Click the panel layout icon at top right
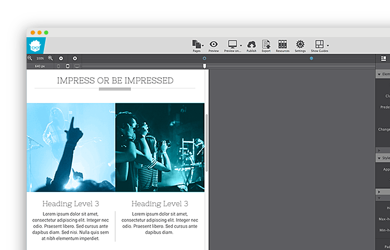This screenshot has width=390, height=250. (383, 58)
